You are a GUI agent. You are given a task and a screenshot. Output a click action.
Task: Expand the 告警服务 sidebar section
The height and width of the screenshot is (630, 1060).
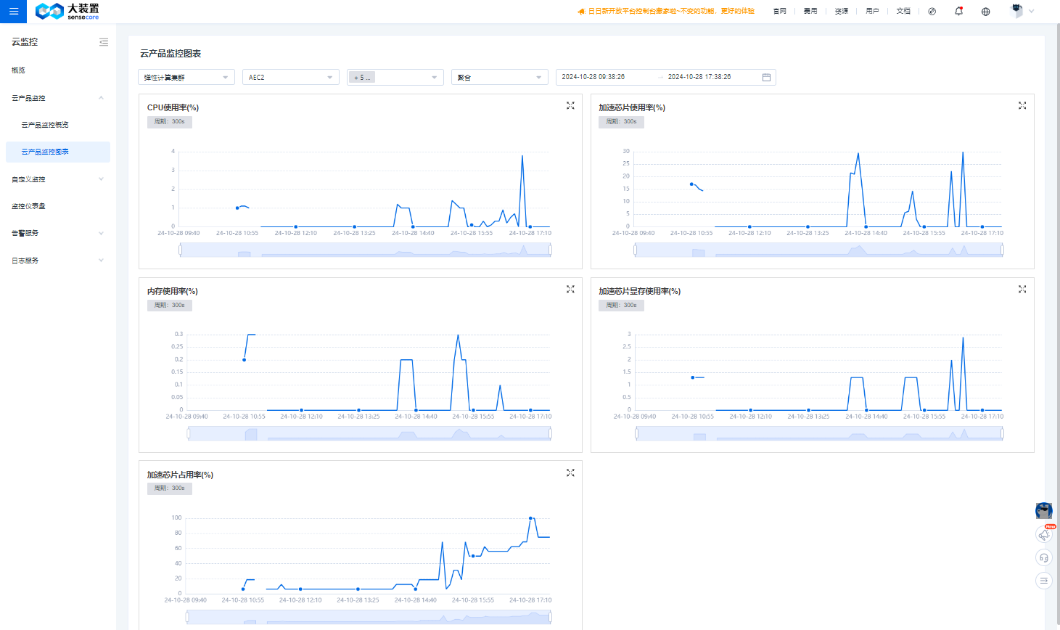point(101,233)
